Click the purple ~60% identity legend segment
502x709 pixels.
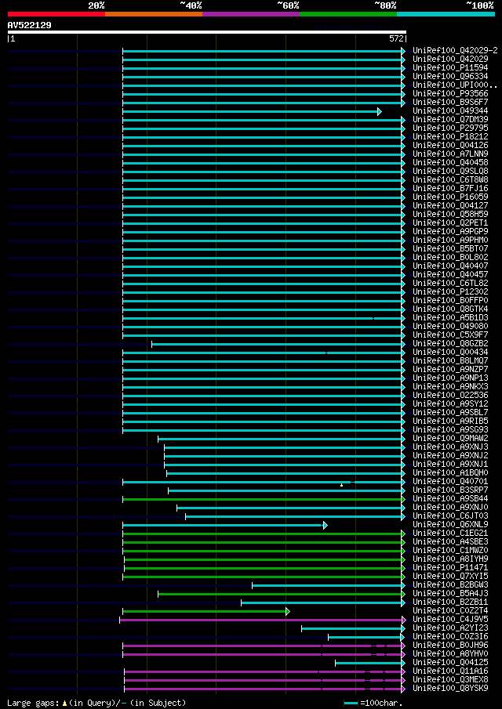(x=251, y=14)
